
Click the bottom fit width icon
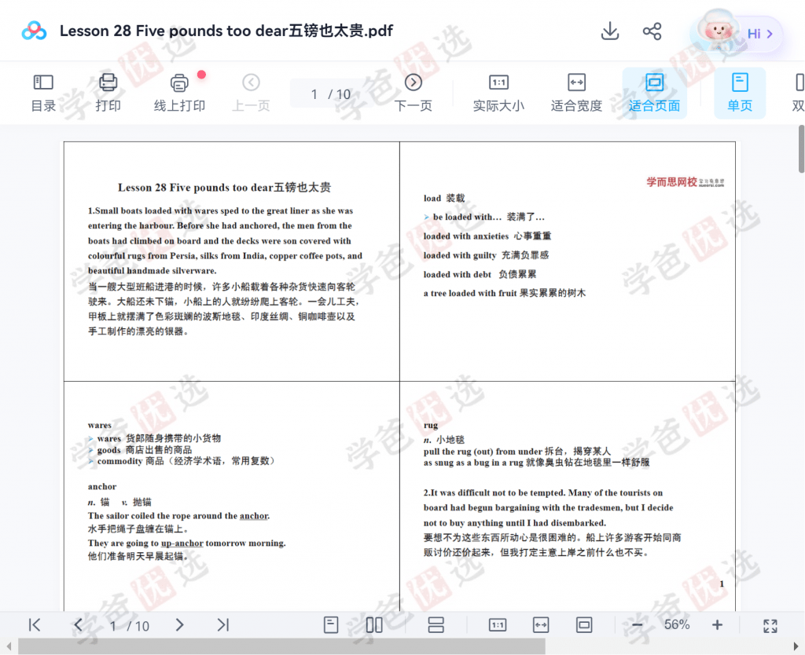pyautogui.click(x=541, y=624)
